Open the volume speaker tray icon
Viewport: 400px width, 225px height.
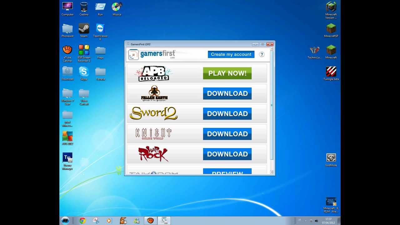pos(316,221)
